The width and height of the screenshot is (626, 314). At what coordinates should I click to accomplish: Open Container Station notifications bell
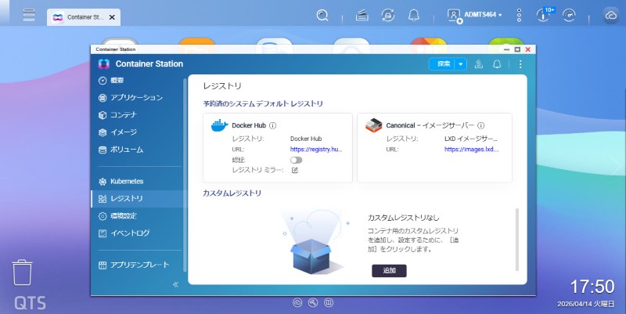click(x=497, y=64)
